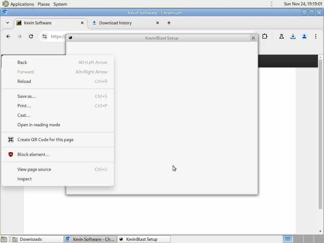Click the KevinBlast Setup title bar icon

tap(71, 38)
